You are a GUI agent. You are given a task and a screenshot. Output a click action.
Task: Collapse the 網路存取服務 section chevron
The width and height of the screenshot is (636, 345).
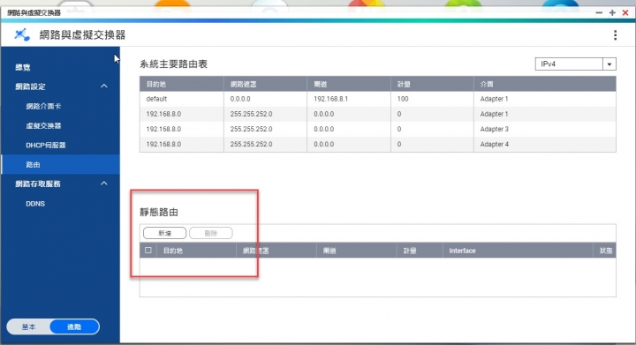point(104,184)
